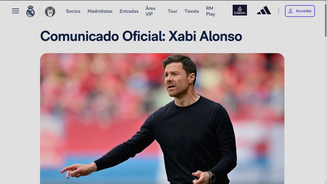
Task: Visit the Tienda store link
Action: coord(191,11)
